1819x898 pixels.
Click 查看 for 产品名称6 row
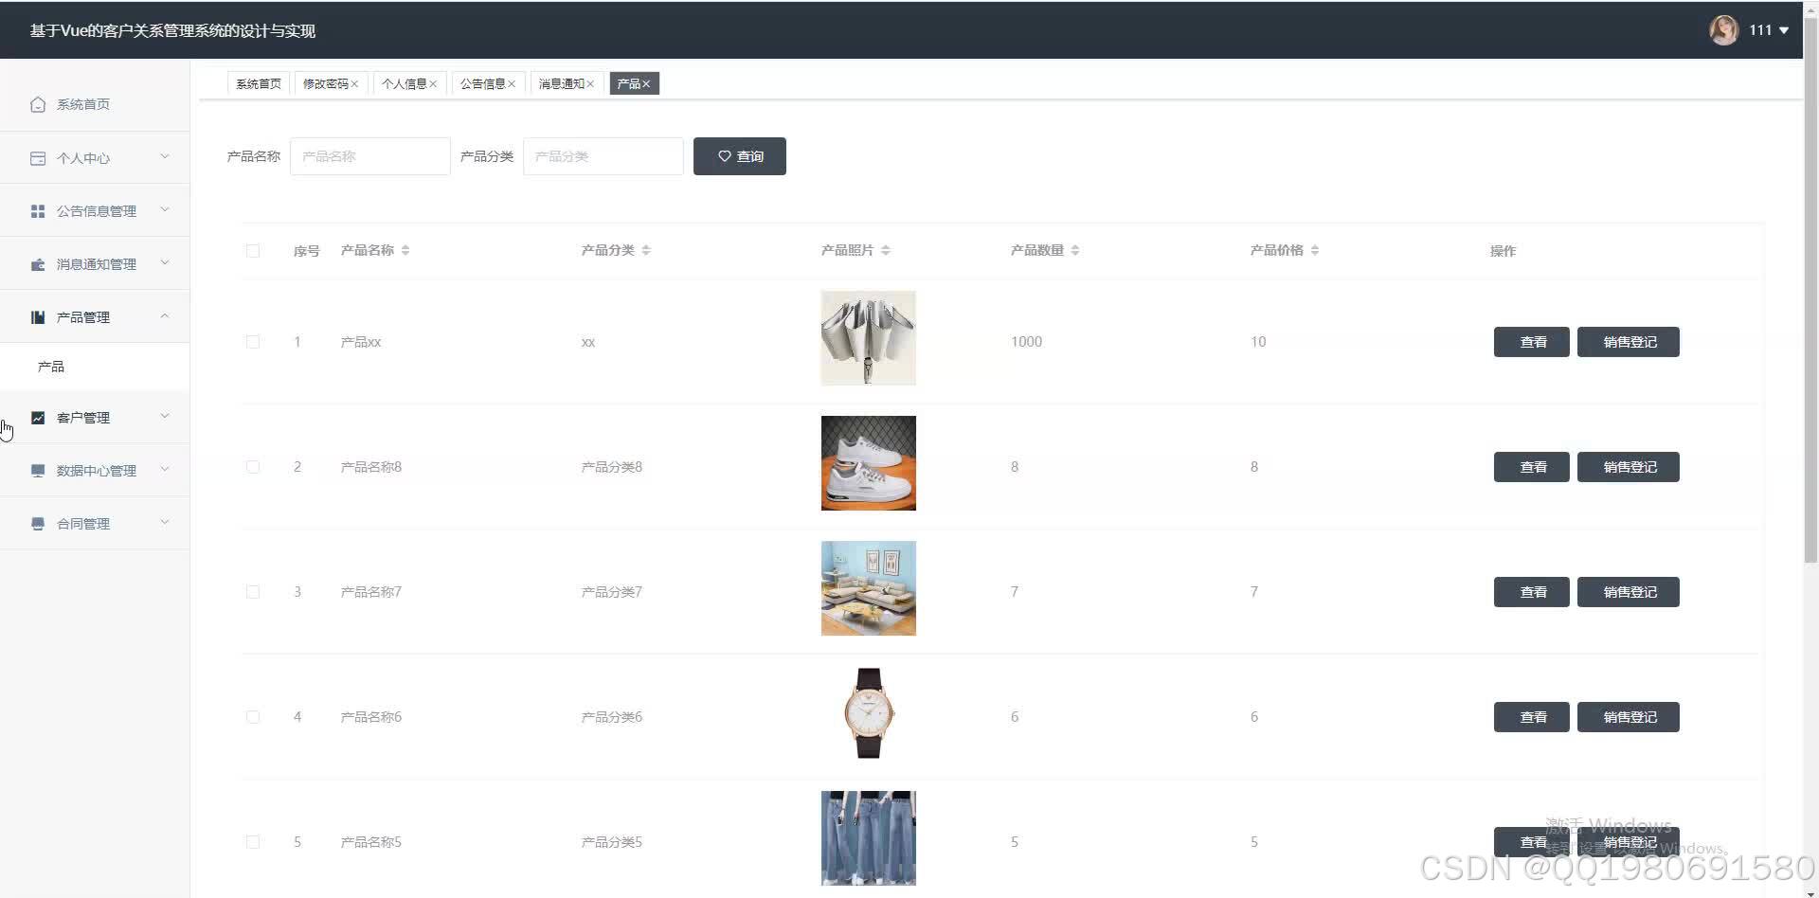[1532, 717]
